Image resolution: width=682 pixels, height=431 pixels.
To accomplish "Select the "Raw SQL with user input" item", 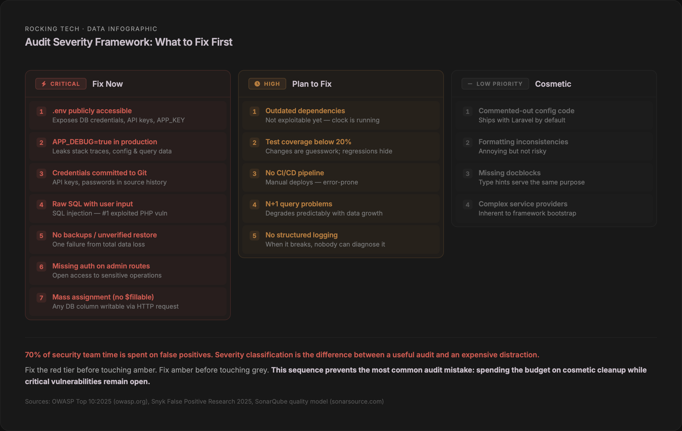I will click(x=93, y=204).
